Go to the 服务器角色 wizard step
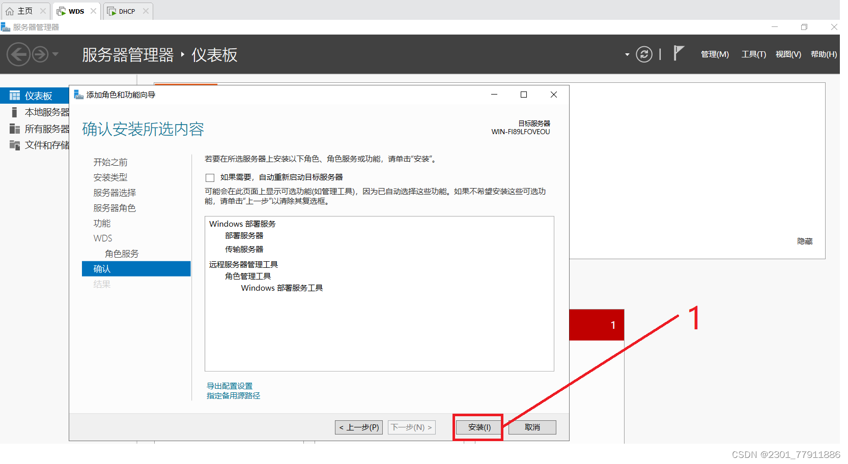The width and height of the screenshot is (848, 464). [x=115, y=208]
